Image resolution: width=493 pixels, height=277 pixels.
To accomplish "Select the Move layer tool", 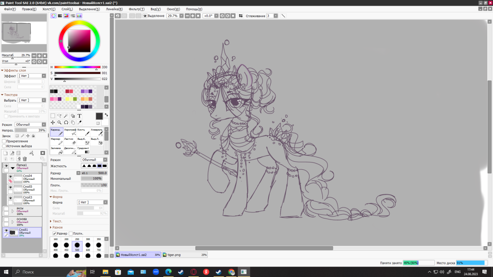I will [53, 123].
